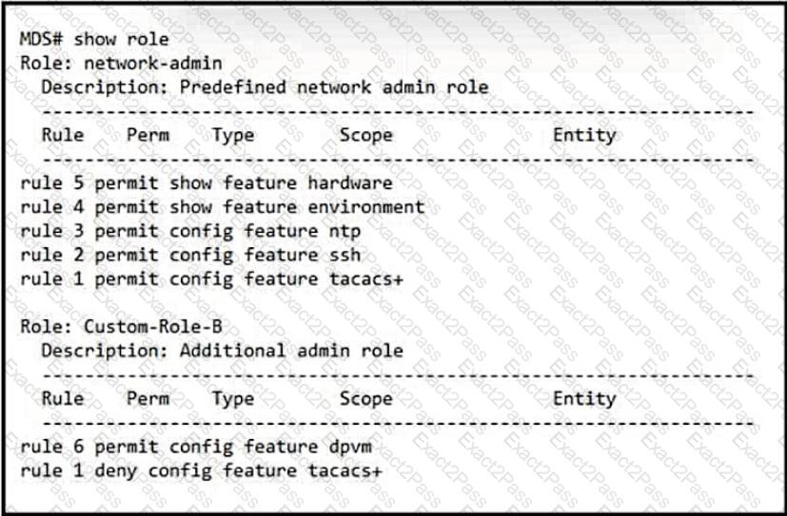Click the second table's 'Scope' column header

(365, 399)
